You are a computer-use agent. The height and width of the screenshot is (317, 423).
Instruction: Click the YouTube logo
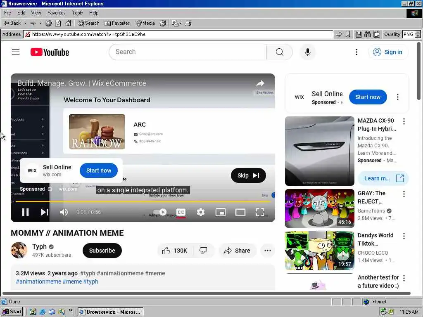pyautogui.click(x=50, y=52)
